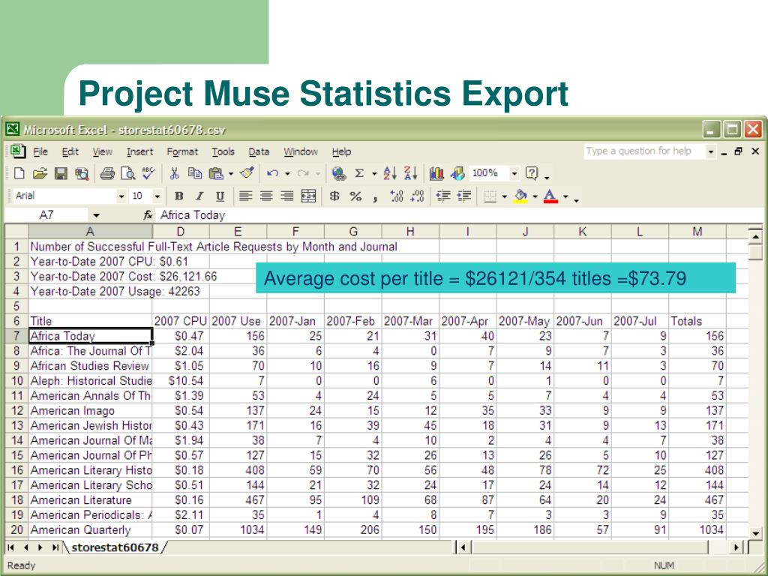The width and height of the screenshot is (768, 576).
Task: Undo the last action
Action: pyautogui.click(x=273, y=173)
